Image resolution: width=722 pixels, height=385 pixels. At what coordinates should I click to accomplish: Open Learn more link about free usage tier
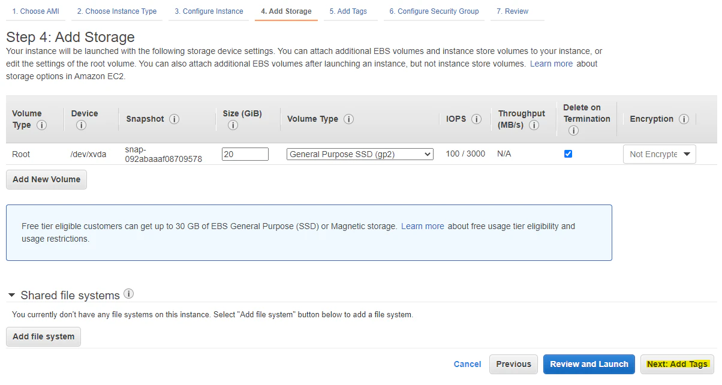point(423,226)
